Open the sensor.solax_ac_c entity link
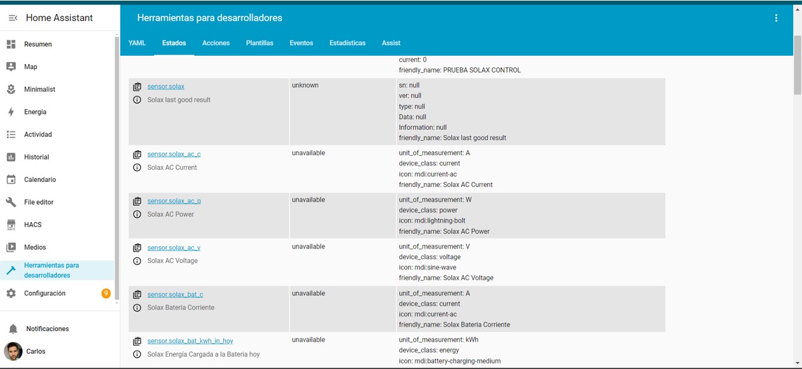 click(x=174, y=154)
